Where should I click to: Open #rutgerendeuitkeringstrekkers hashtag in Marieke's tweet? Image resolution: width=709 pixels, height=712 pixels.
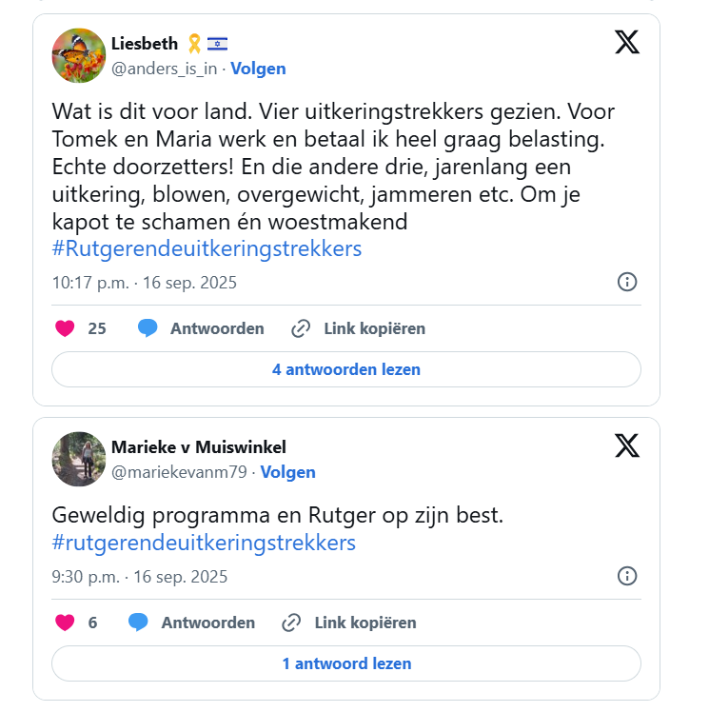(204, 543)
